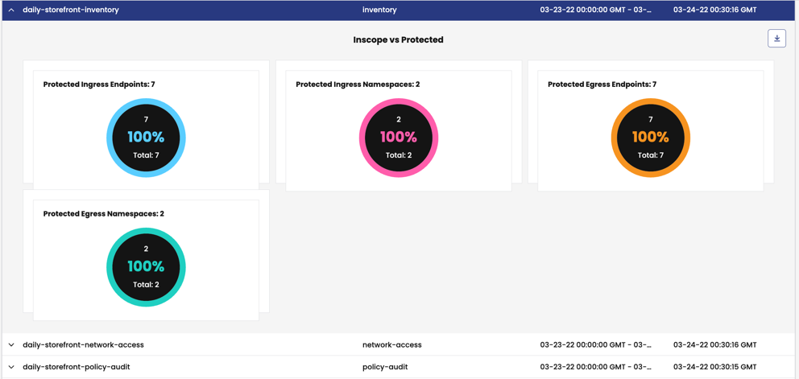Click the Inscope vs Protected heading
The image size is (799, 379).
tap(398, 39)
